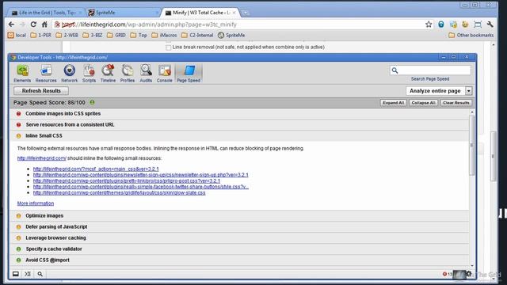Image resolution: width=507 pixels, height=285 pixels.
Task: Select the Minify W3 Total Cache tab
Action: (199, 13)
